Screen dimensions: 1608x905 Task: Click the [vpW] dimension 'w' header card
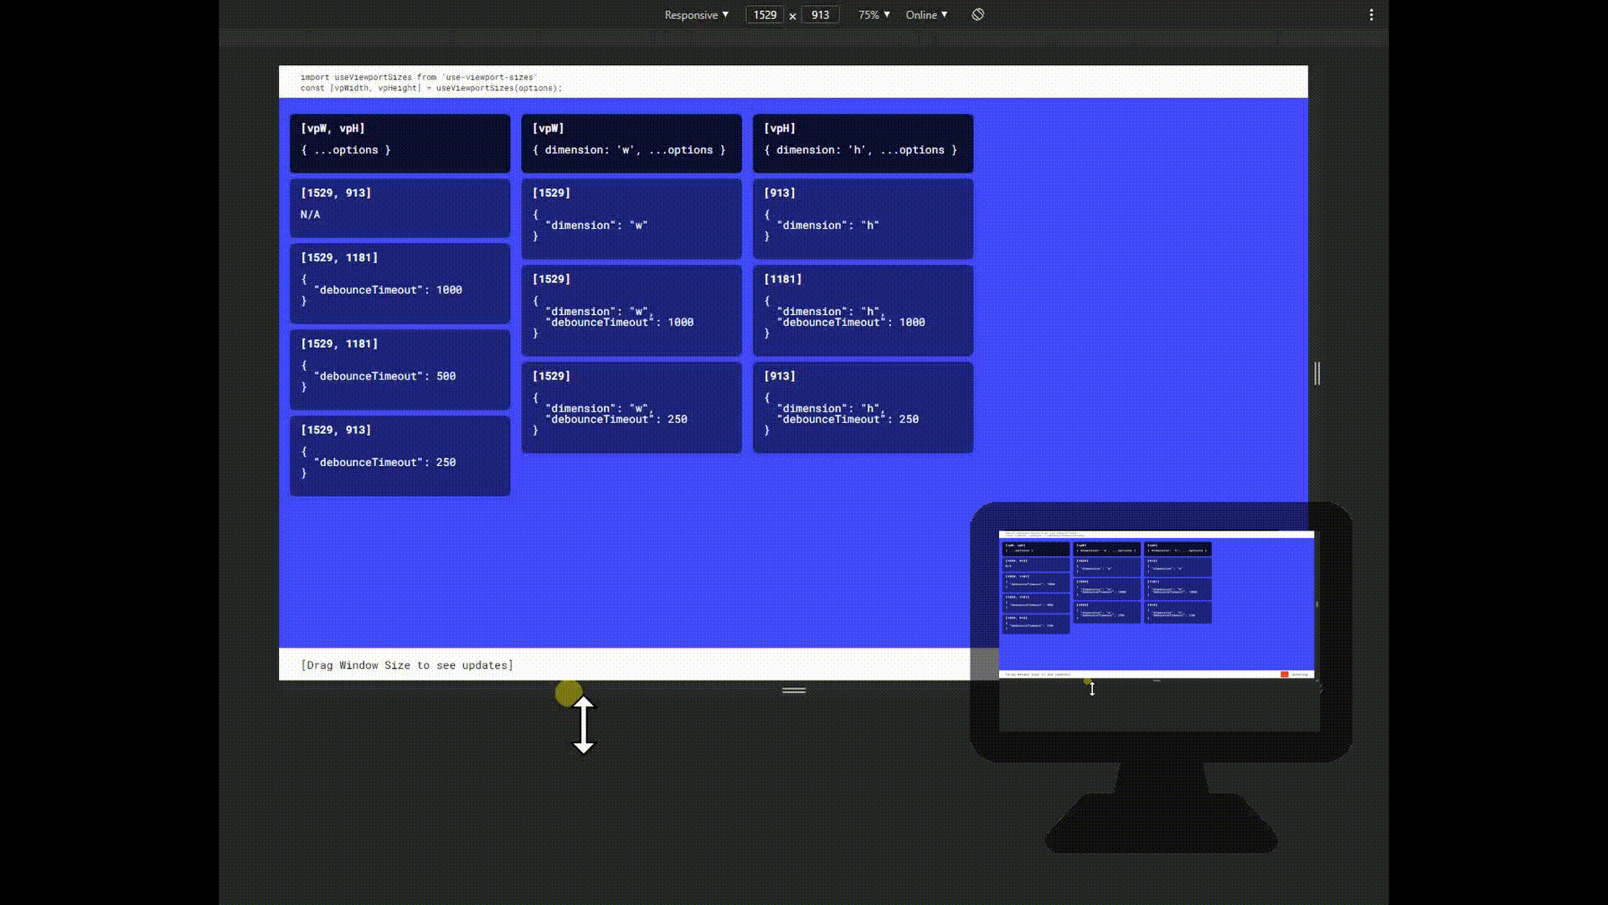631,143
